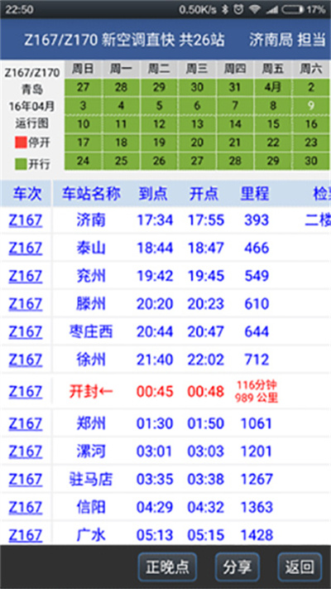Select calendar date 12
Image resolution: width=331 pixels, height=589 pixels.
tap(159, 124)
